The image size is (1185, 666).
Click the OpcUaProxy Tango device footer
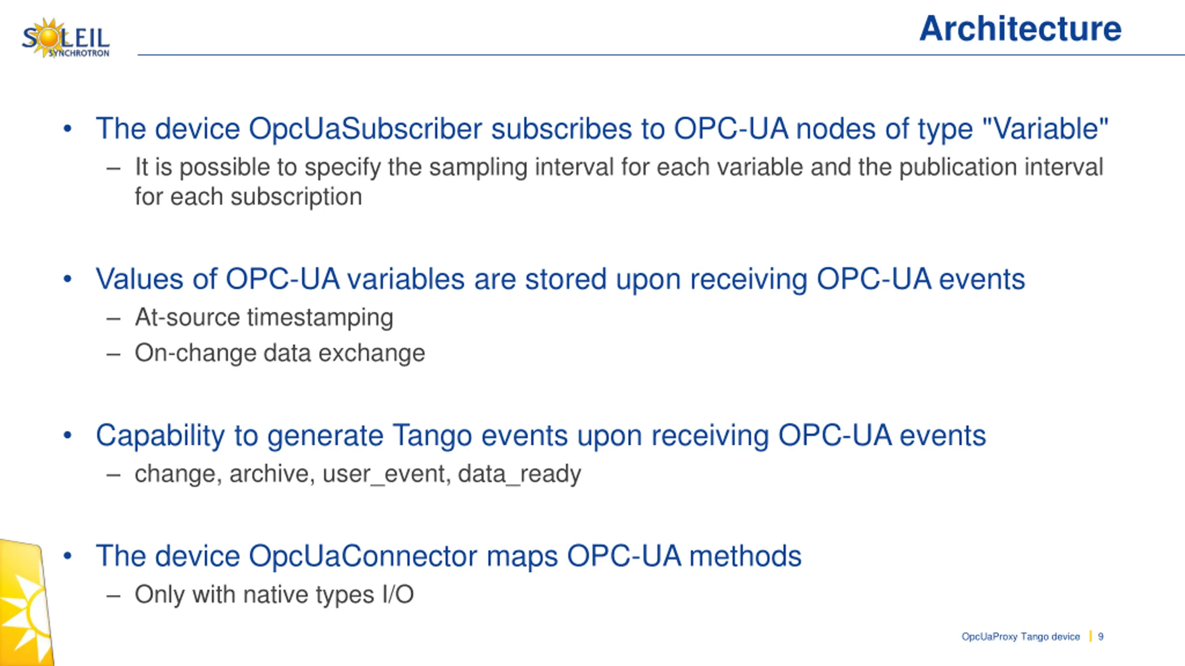coord(1021,636)
